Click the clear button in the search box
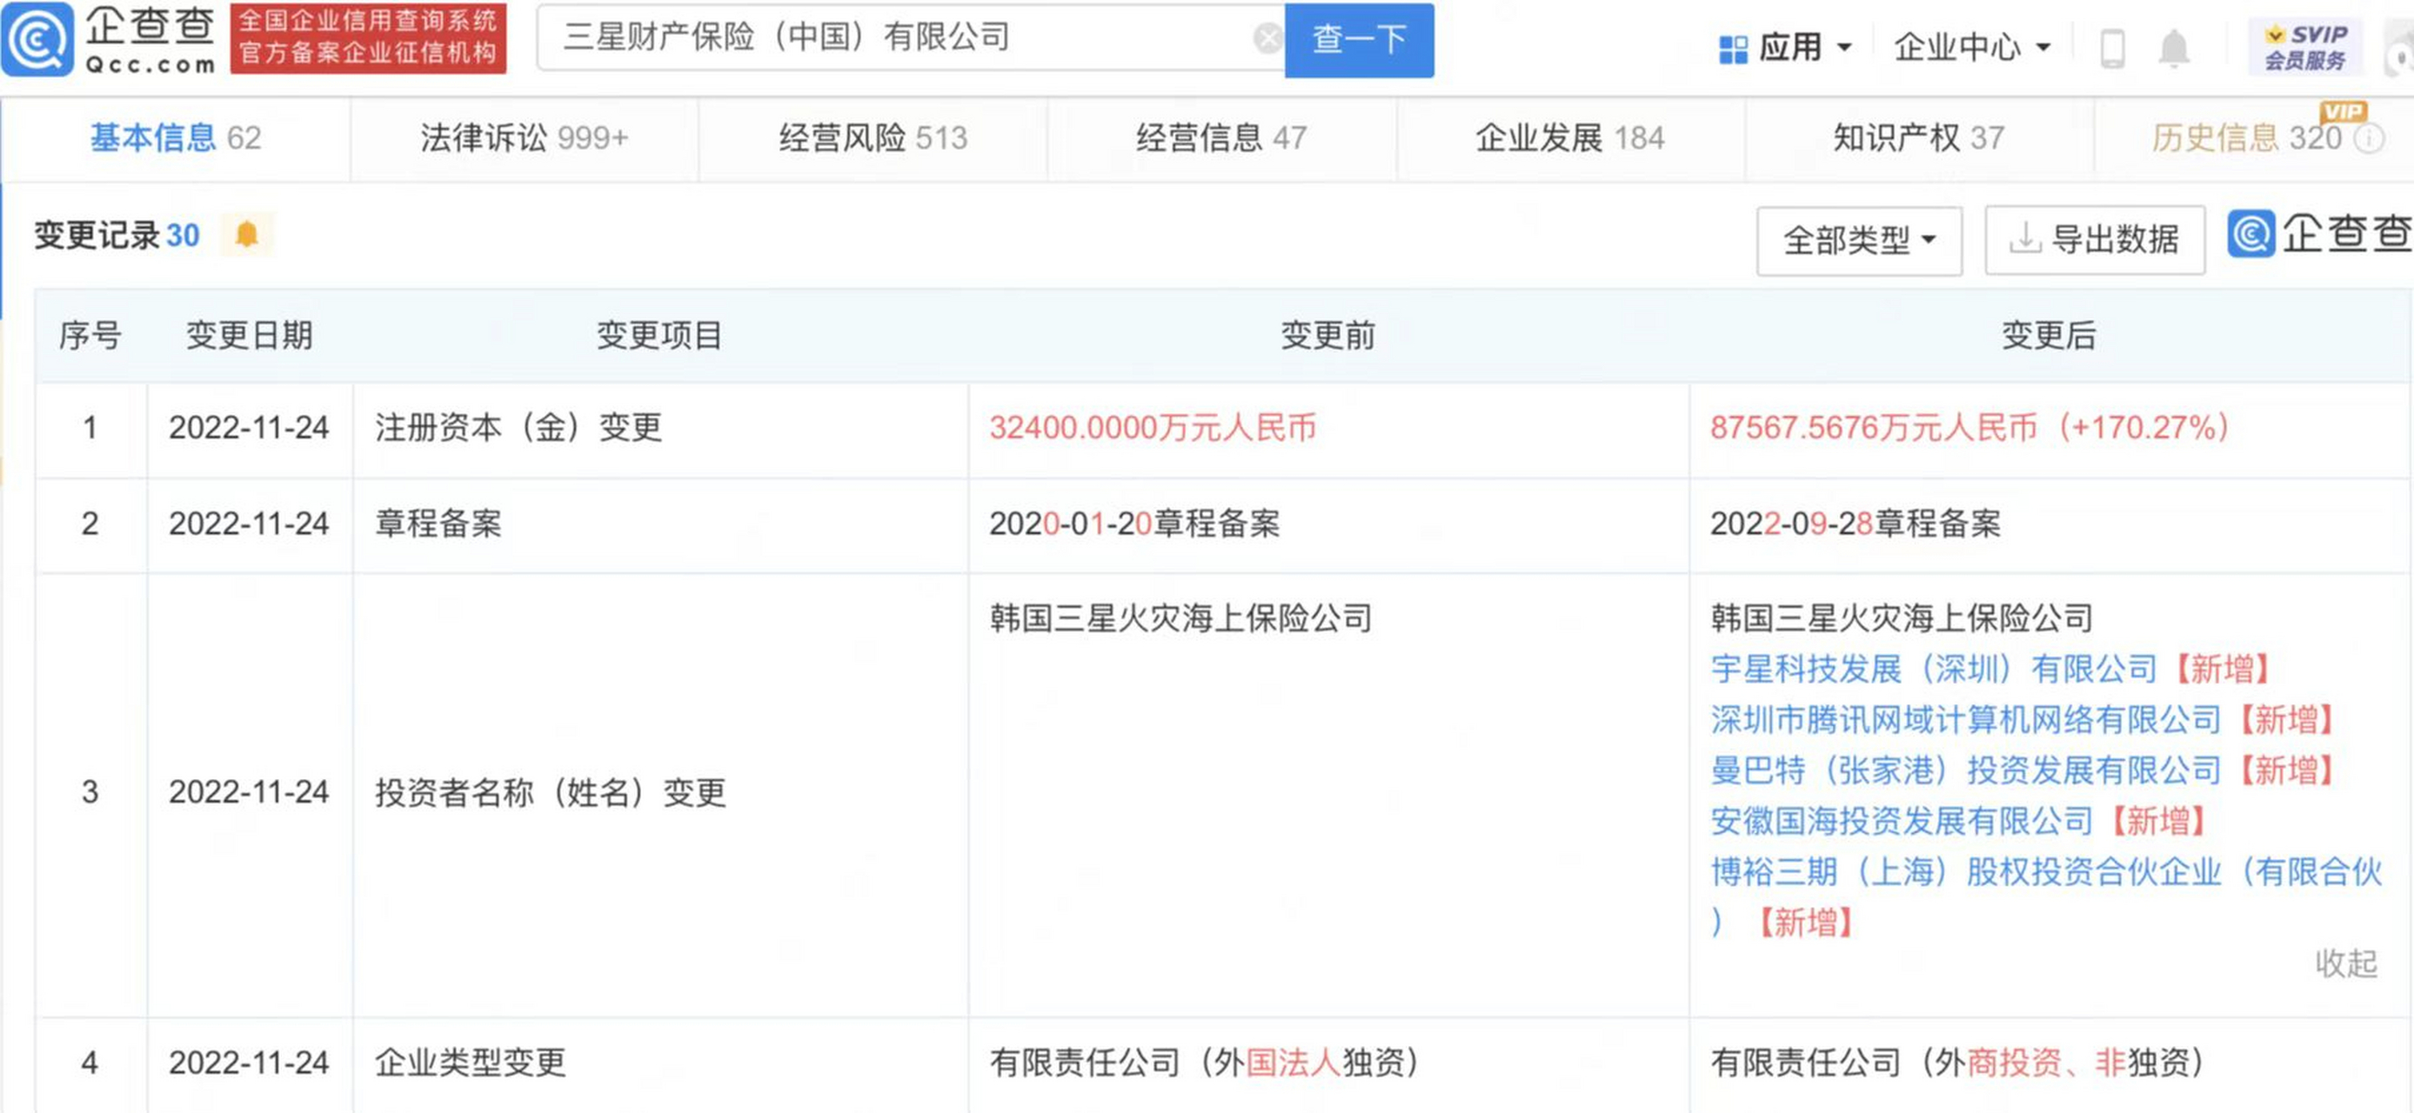Screen dimensions: 2414x1113 click(1269, 37)
